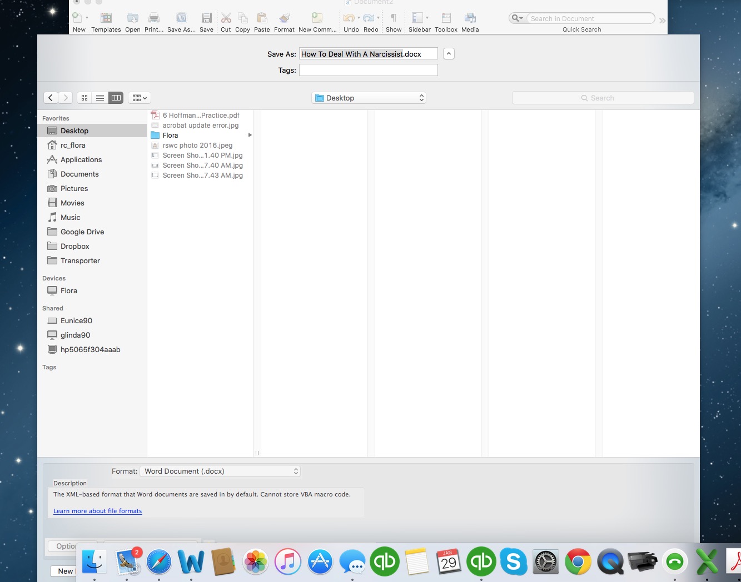This screenshot has height=582, width=741.
Task: Click the New Comment toolbar icon
Action: tap(317, 18)
